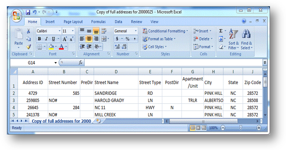This screenshot has width=286, height=150.
Task: Click the formula bar input field
Action: tap(173, 63)
